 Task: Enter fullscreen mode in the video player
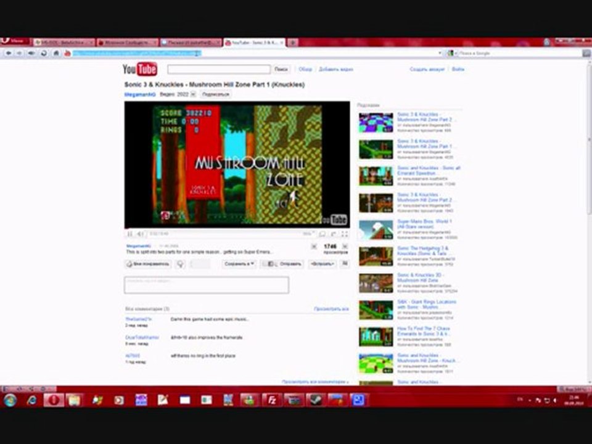[x=345, y=234]
